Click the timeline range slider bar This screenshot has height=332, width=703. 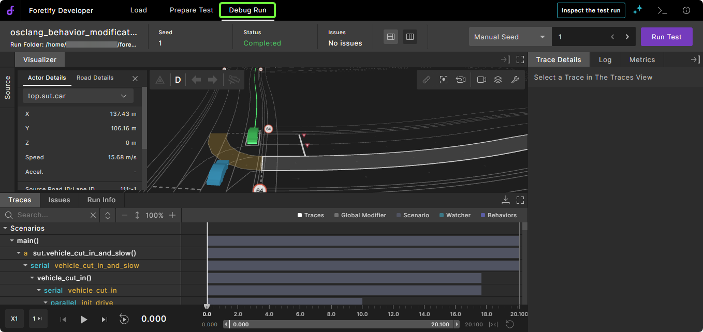tap(342, 324)
